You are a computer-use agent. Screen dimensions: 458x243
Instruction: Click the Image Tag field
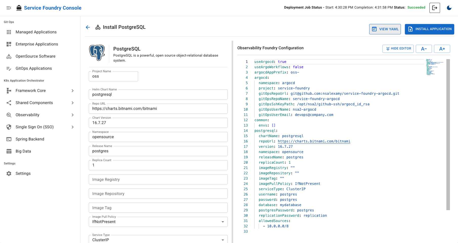pyautogui.click(x=158, y=208)
